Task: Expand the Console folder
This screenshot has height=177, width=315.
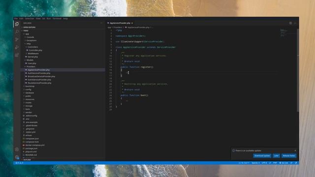Action: click(30, 37)
